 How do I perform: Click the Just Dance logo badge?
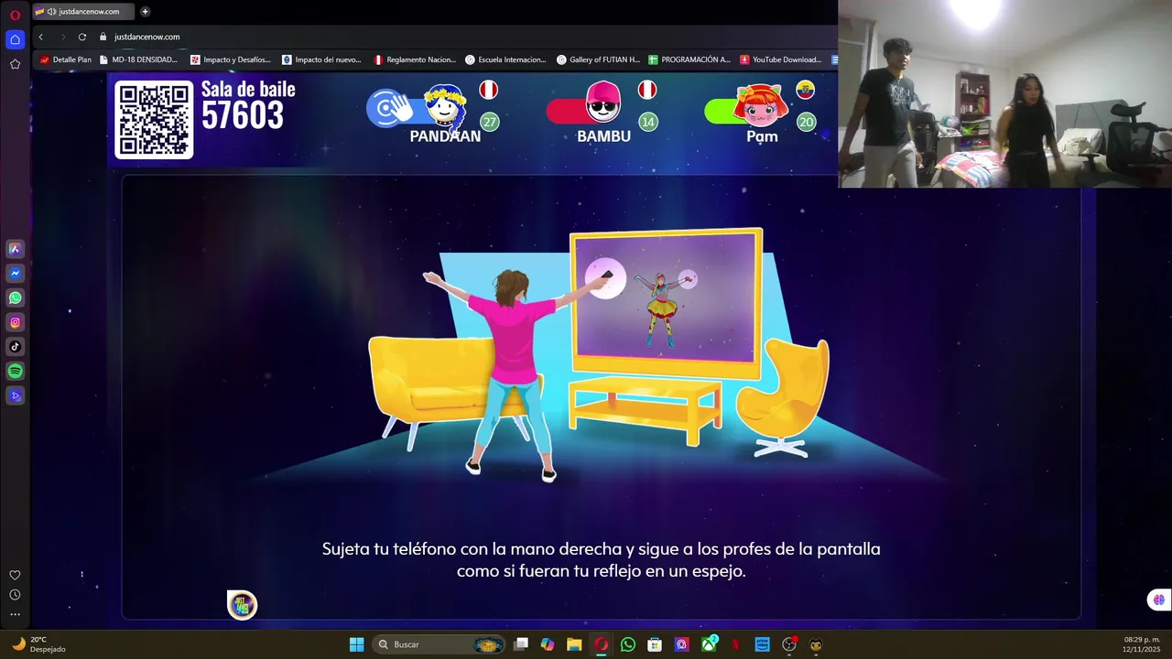[x=242, y=604]
